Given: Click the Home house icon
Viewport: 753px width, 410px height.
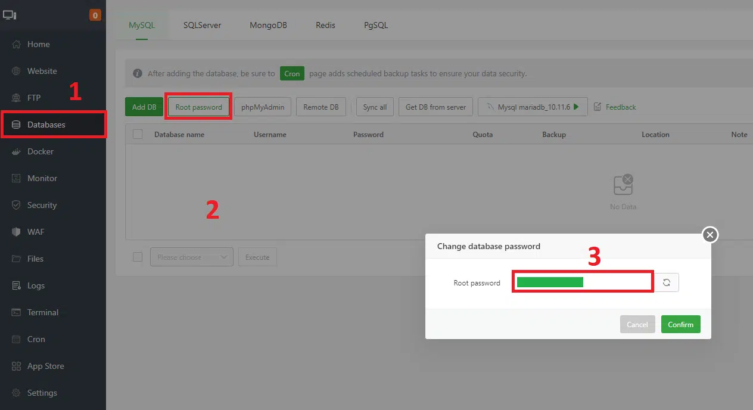Looking at the screenshot, I should pos(16,44).
